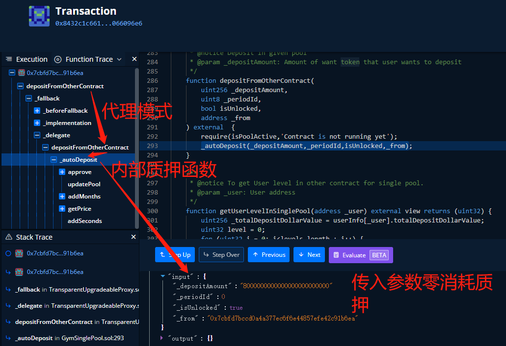Close the Stack Trace panel

(x=133, y=237)
